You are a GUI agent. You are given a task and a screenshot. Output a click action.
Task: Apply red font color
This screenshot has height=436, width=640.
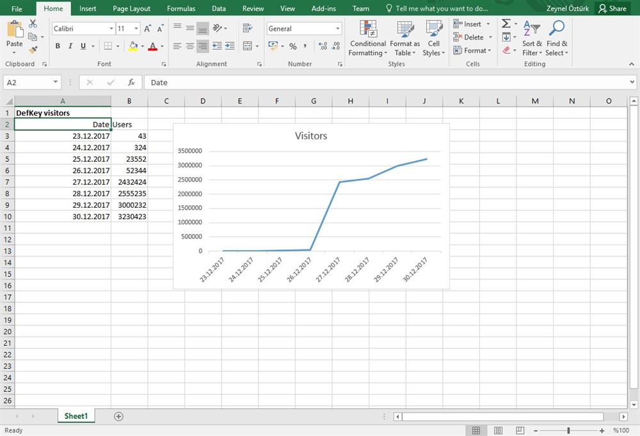pos(153,46)
